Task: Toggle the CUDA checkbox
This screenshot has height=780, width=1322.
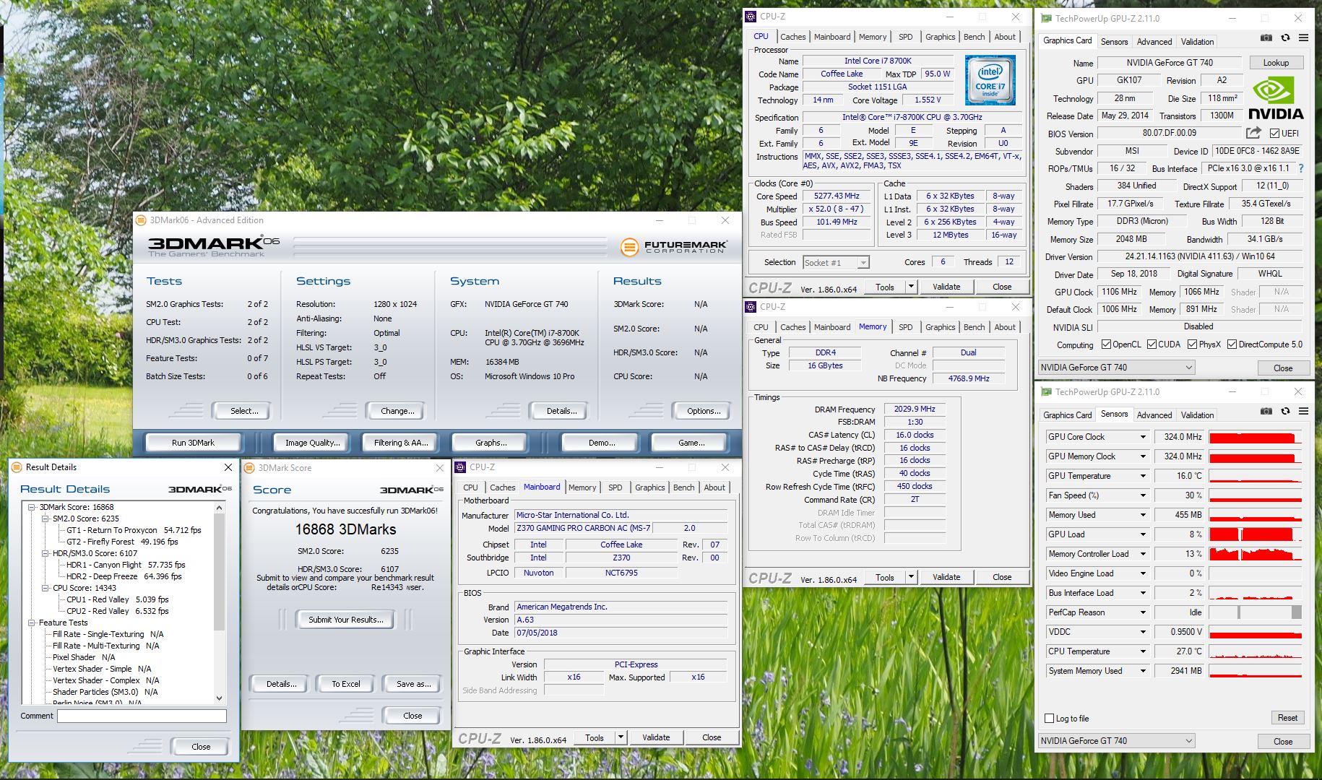Action: [x=1152, y=344]
